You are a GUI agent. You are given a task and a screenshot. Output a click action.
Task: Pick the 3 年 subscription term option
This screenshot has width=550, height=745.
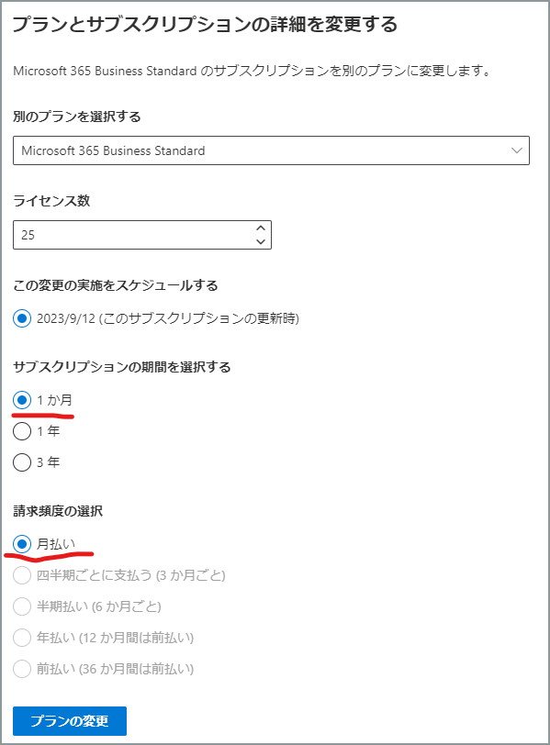click(22, 461)
